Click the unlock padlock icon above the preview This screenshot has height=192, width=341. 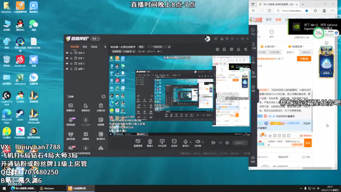(224, 49)
